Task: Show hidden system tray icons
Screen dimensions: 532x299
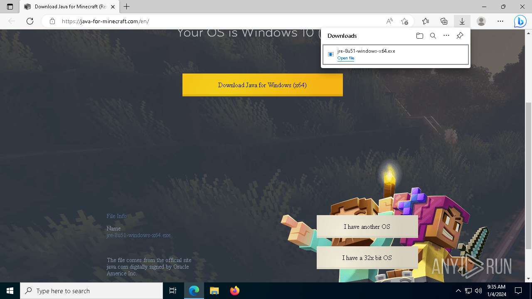Action: point(458,291)
